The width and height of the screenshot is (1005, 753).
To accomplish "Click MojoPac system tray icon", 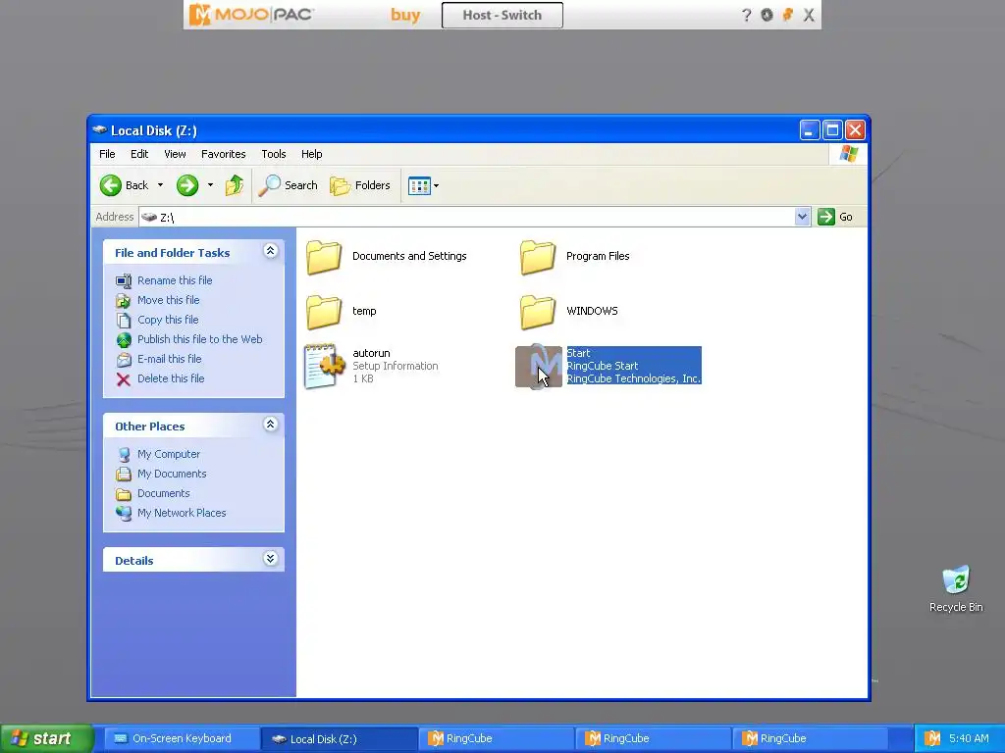I will pyautogui.click(x=932, y=738).
